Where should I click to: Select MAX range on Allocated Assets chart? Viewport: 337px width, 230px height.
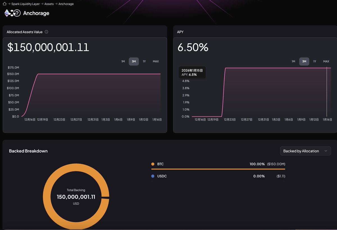tap(156, 61)
